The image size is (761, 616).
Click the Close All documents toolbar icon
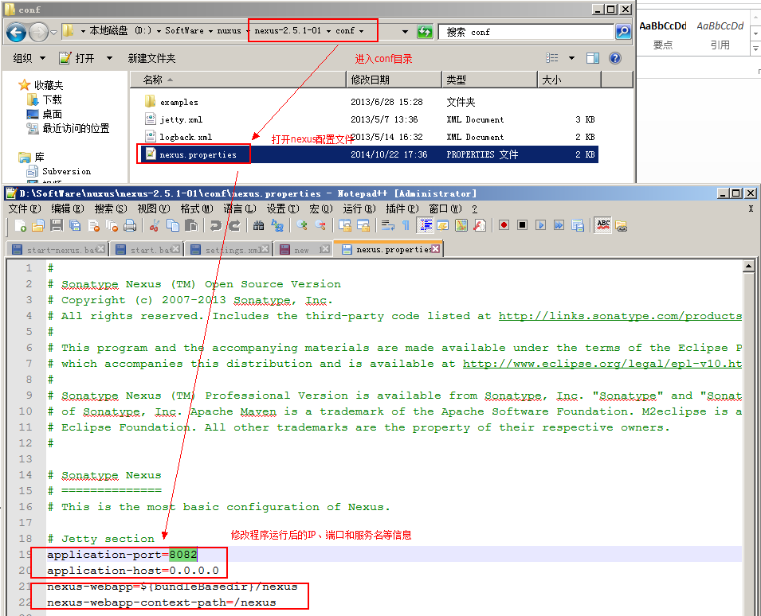112,225
